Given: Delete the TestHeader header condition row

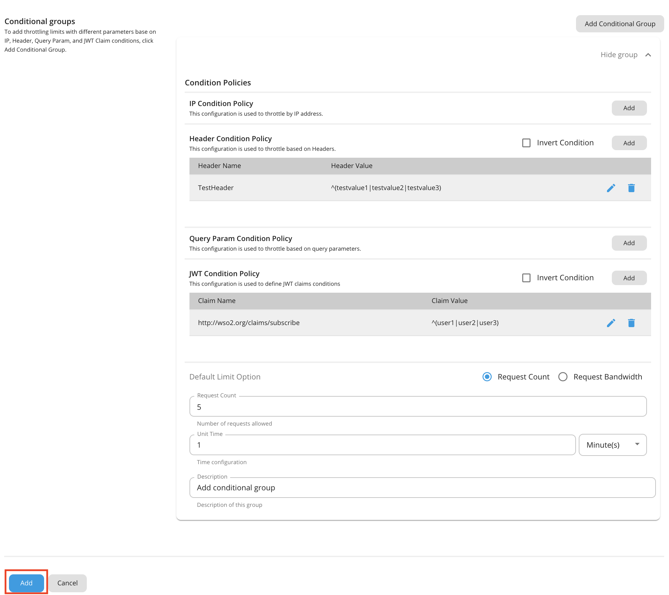Looking at the screenshot, I should point(631,188).
